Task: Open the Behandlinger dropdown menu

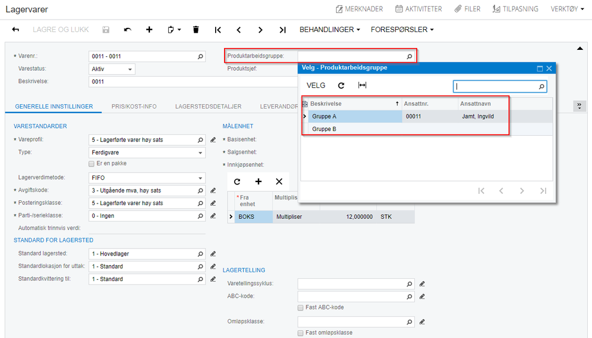Action: (x=329, y=30)
